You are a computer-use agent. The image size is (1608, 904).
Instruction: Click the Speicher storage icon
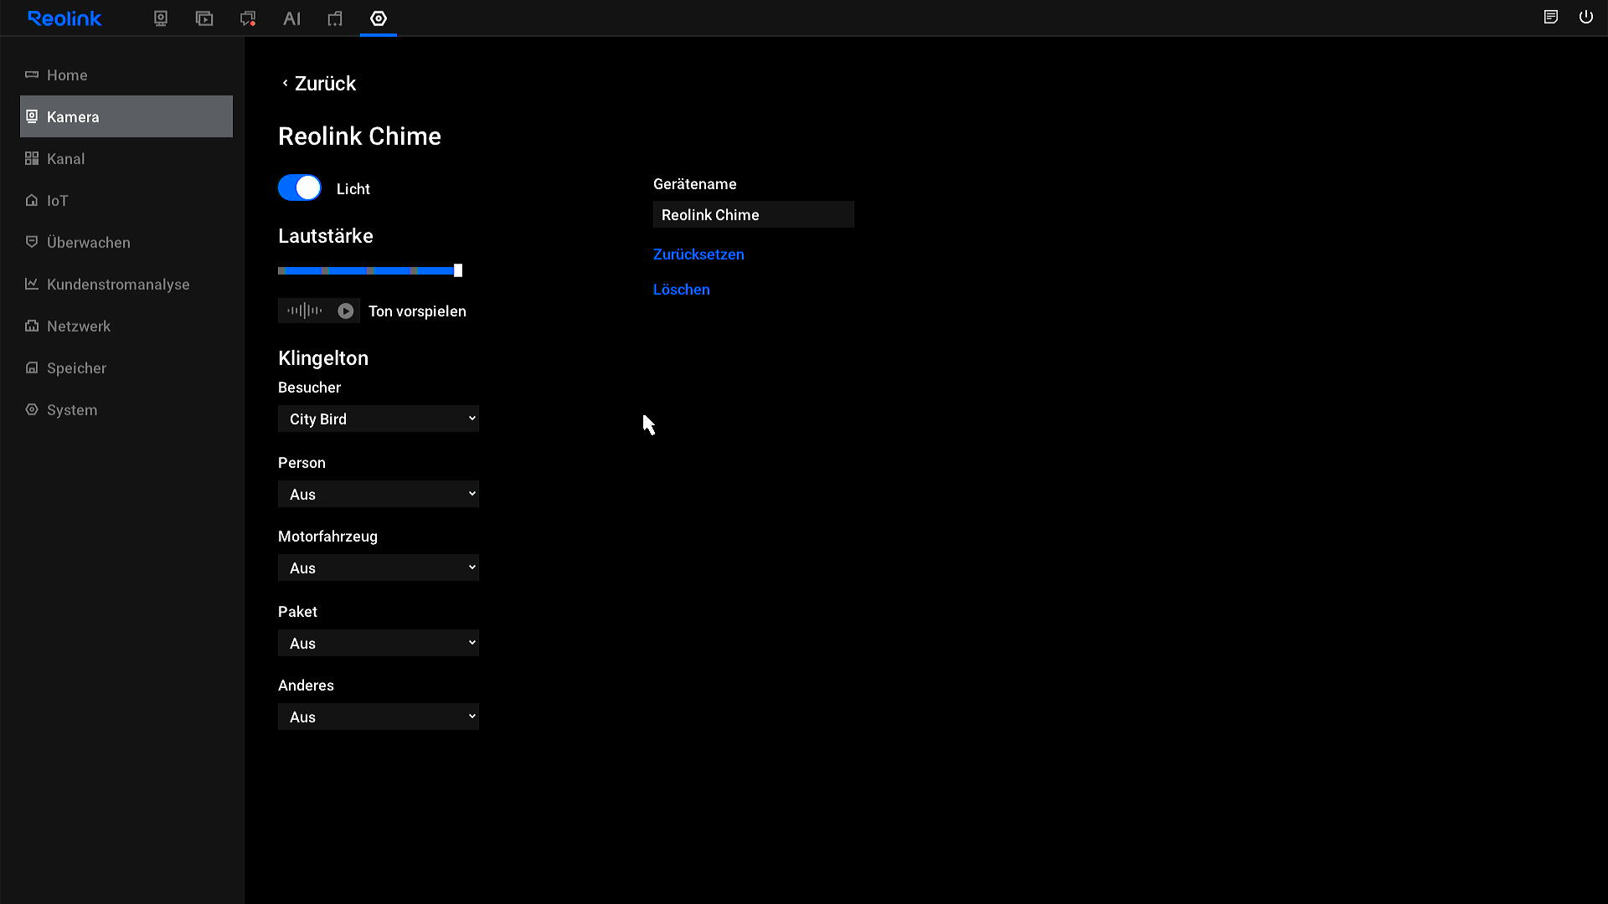32,367
